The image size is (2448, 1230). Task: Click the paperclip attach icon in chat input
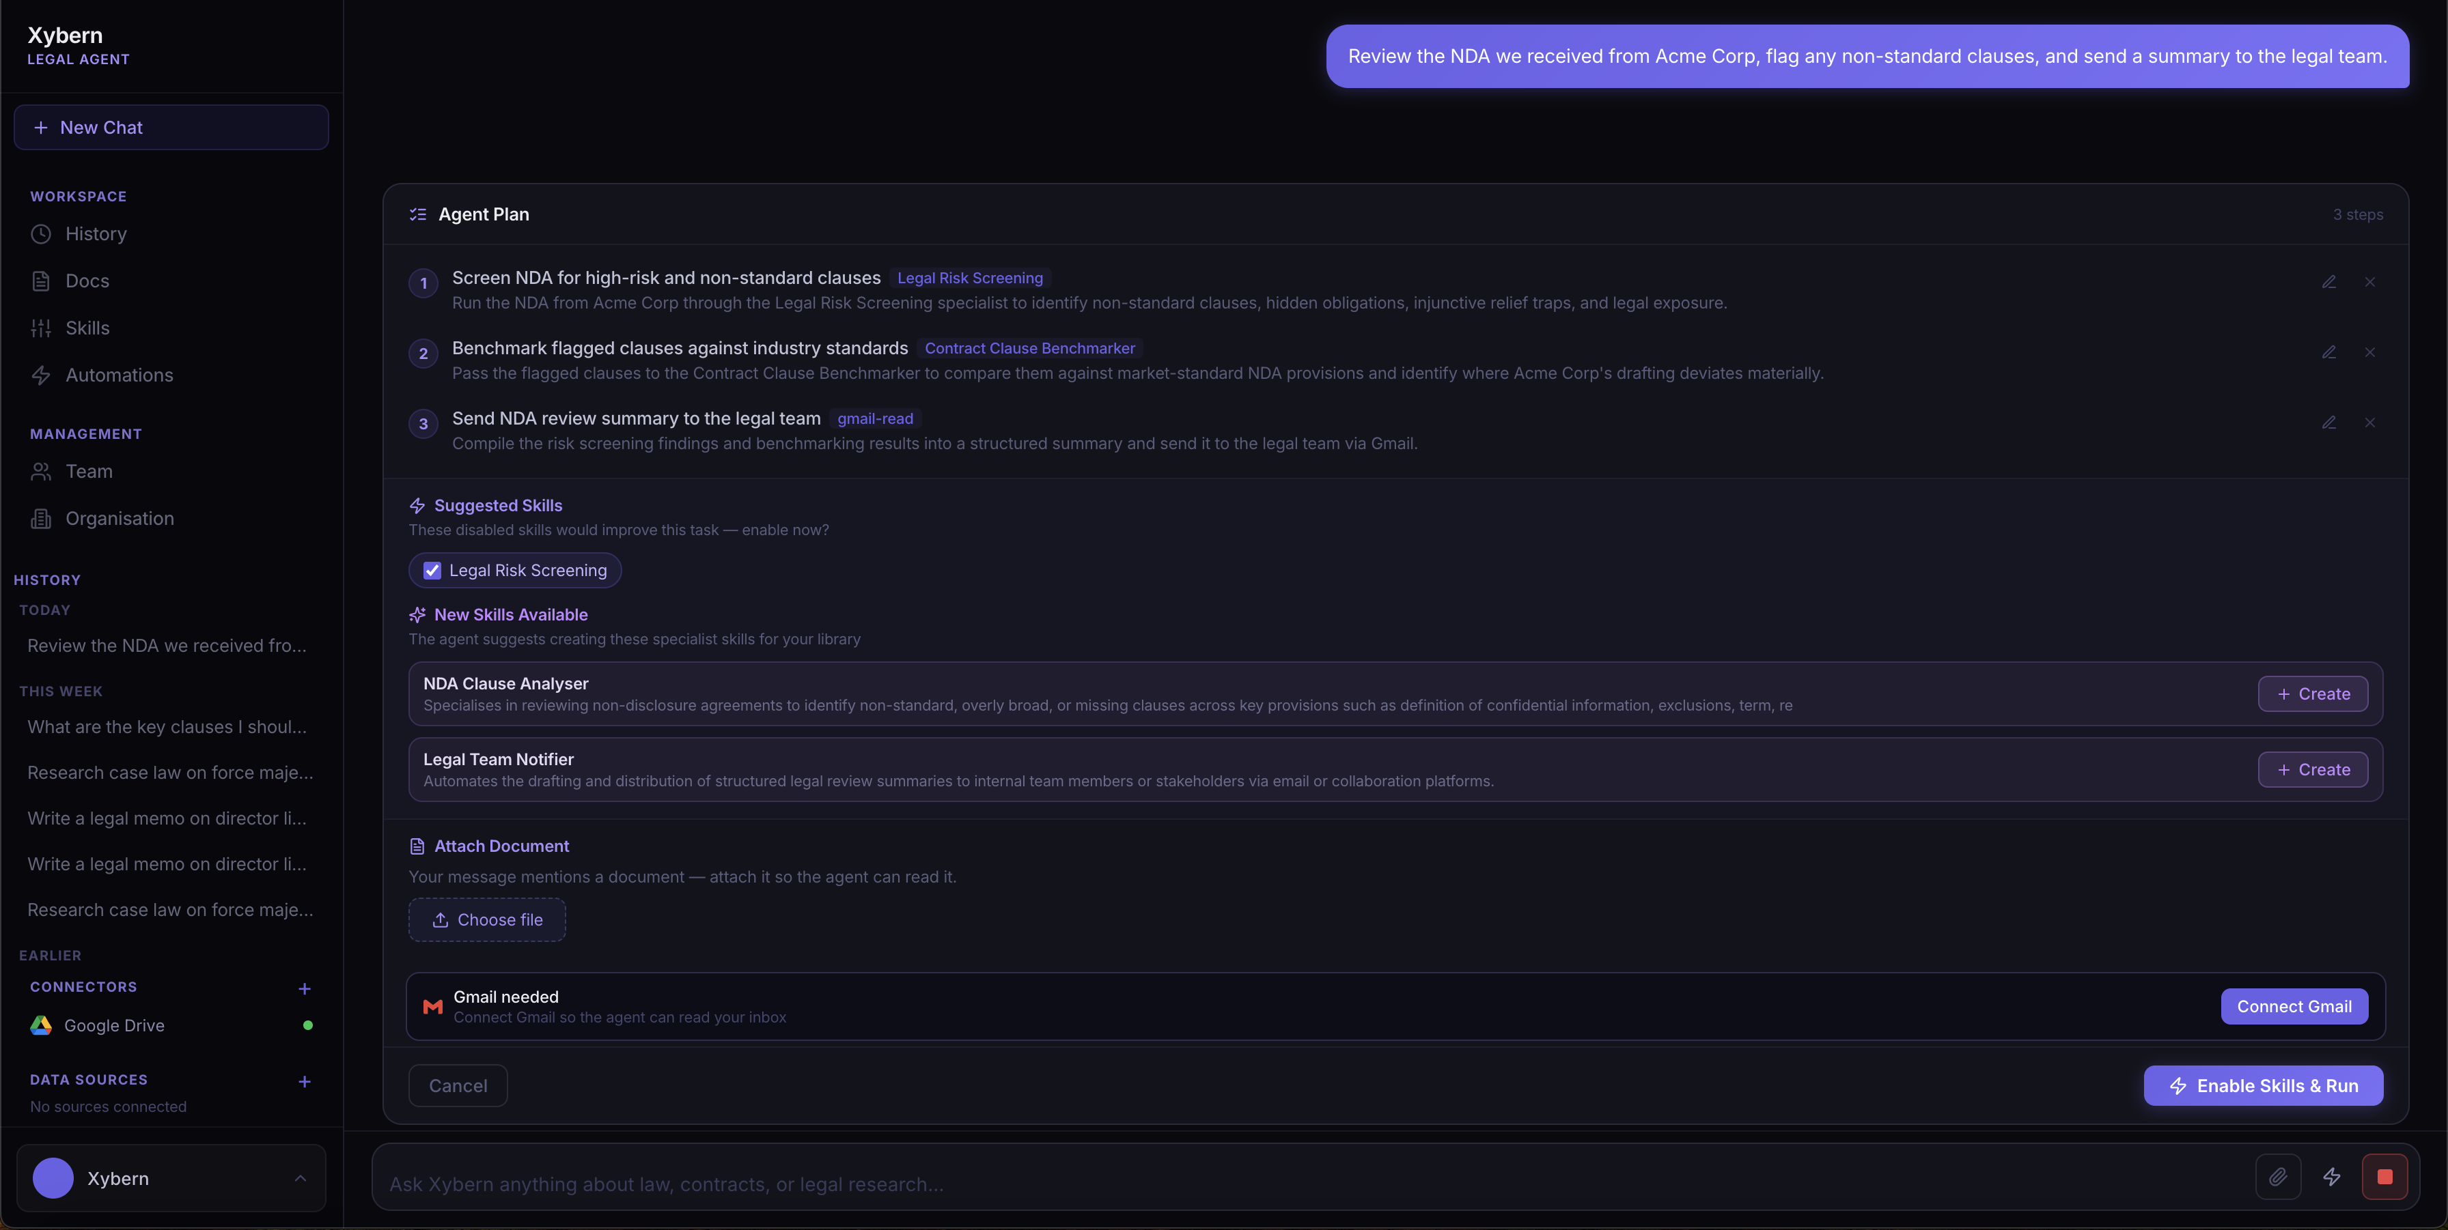point(2278,1177)
